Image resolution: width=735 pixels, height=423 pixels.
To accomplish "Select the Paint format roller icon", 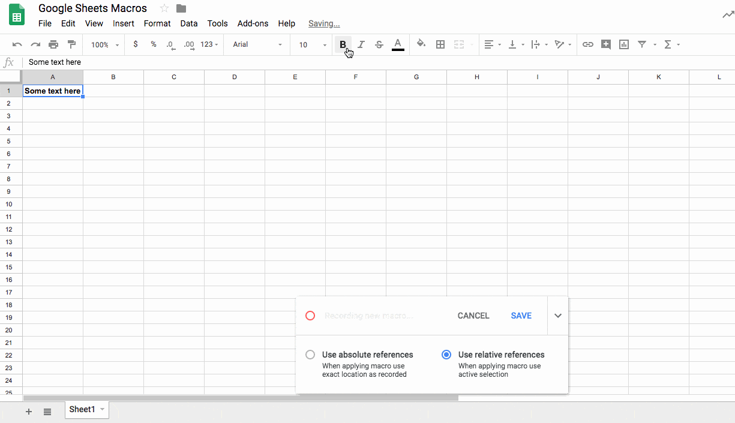I will [71, 44].
